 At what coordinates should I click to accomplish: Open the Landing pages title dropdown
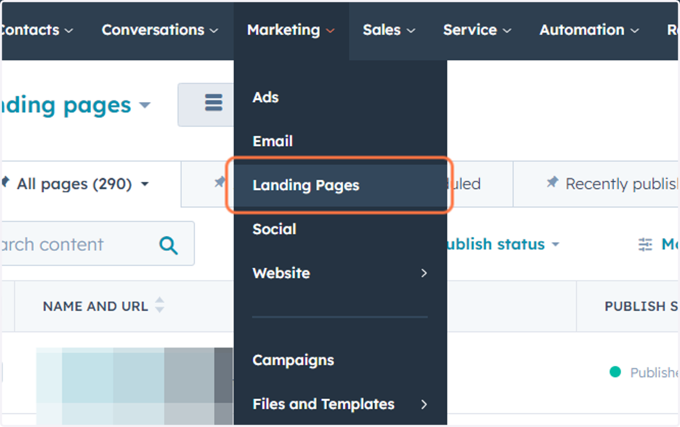click(76, 105)
